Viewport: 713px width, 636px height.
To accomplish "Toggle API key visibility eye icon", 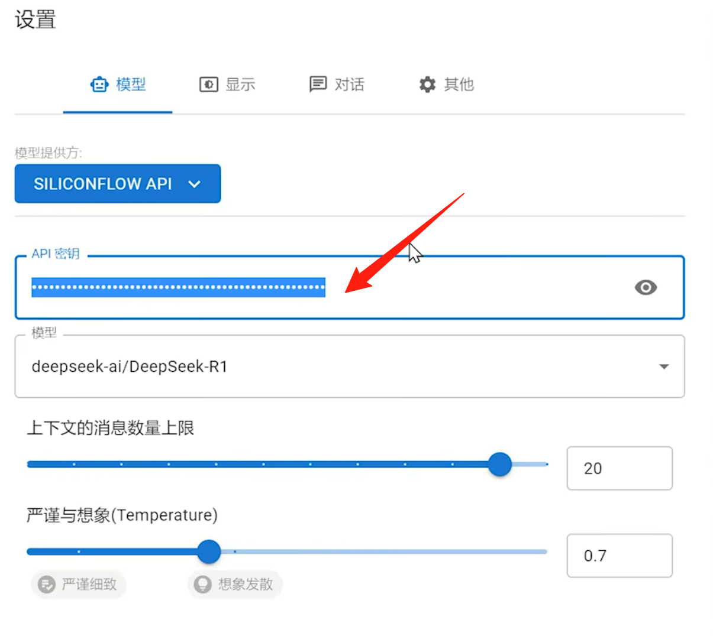I will (x=646, y=287).
